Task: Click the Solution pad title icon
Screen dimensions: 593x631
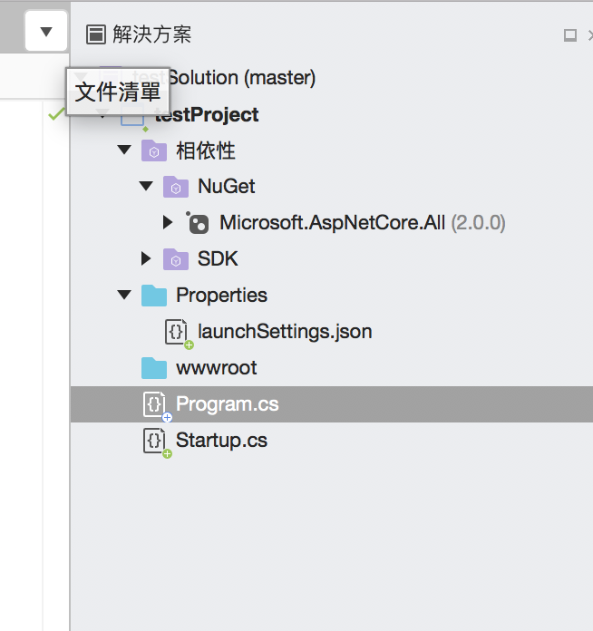Action: pos(95,34)
